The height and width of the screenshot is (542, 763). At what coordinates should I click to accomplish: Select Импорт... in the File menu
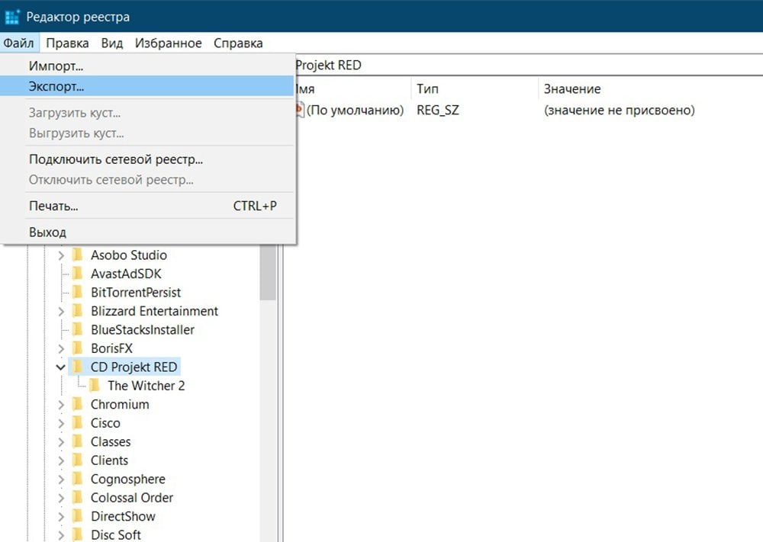coord(56,66)
